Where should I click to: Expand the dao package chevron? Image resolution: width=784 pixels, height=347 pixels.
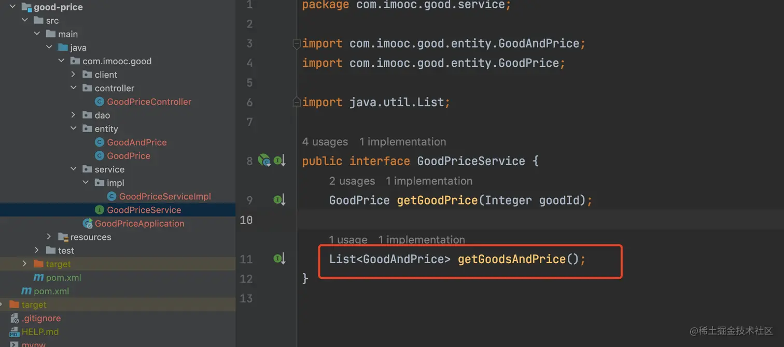pyautogui.click(x=74, y=115)
